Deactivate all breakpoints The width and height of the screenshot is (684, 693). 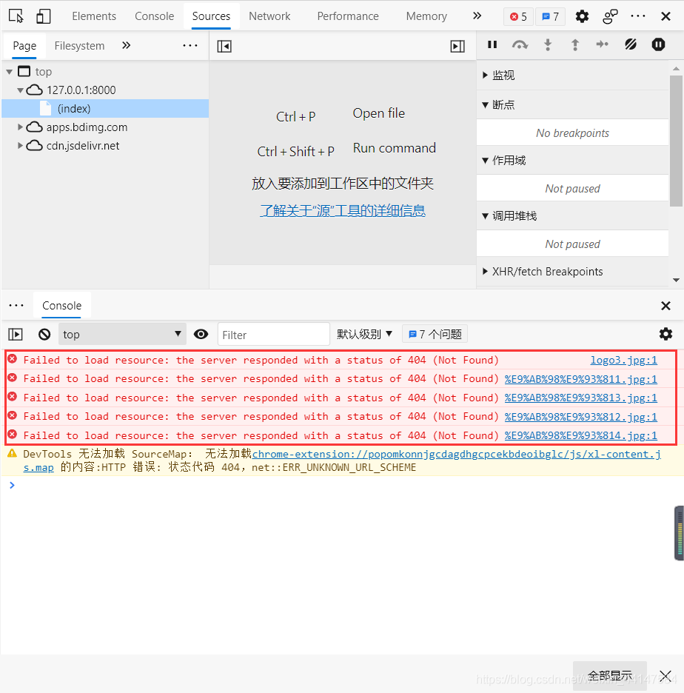[x=630, y=44]
